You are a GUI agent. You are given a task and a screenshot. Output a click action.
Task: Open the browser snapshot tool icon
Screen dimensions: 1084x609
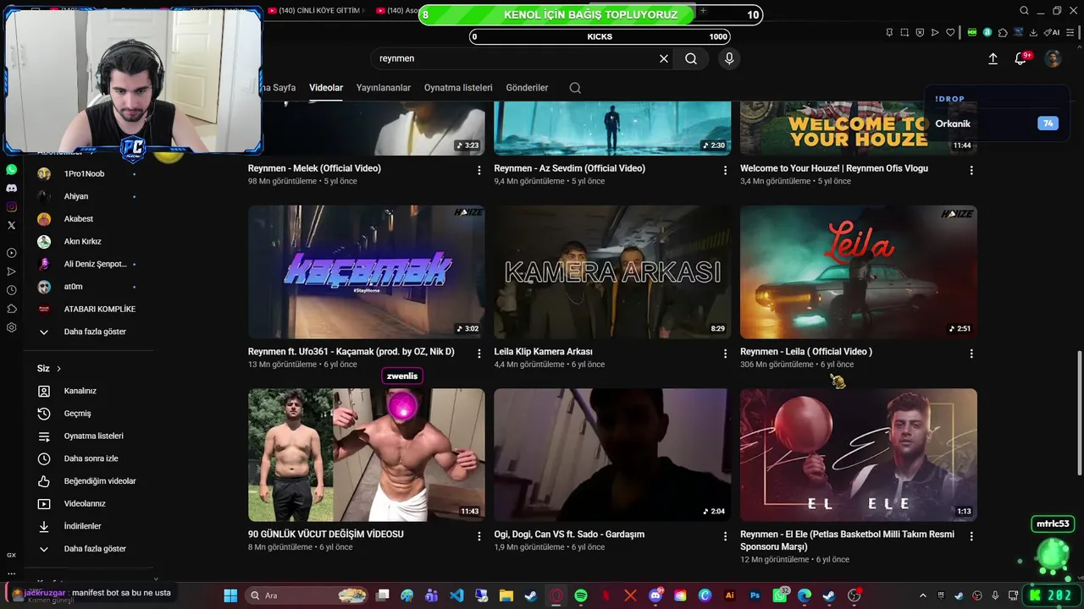904,33
